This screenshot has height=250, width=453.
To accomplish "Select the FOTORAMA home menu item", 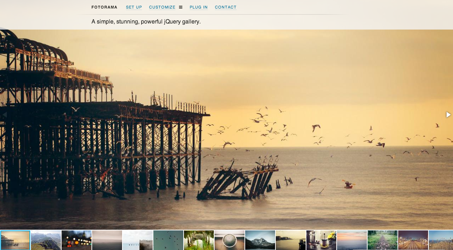I will (x=104, y=7).
